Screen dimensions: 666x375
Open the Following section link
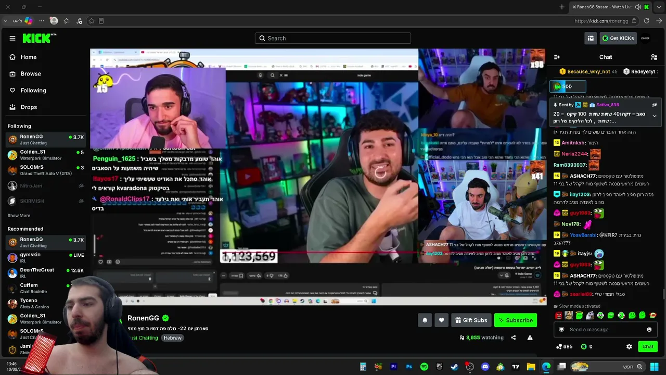tap(33, 90)
